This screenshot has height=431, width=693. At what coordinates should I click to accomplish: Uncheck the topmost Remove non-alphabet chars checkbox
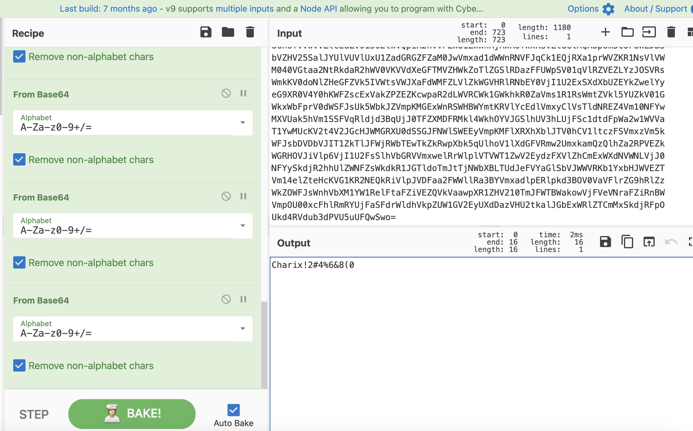(19, 57)
